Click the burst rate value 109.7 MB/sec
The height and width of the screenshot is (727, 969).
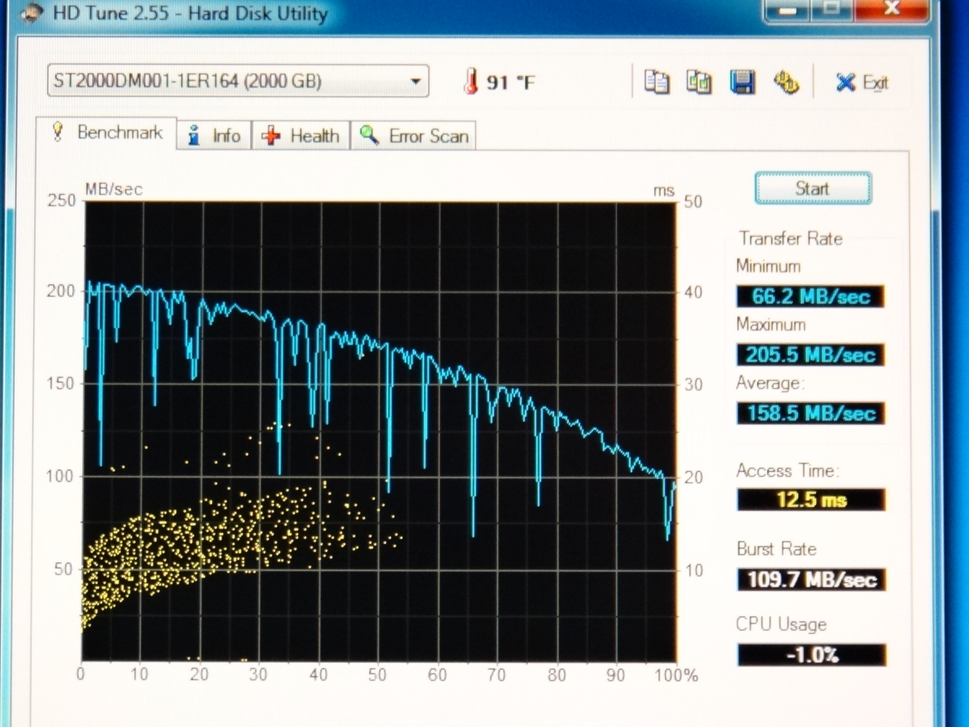(812, 580)
